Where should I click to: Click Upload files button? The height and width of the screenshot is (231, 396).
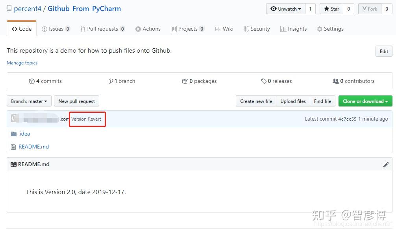click(293, 101)
